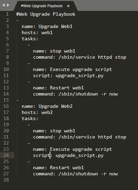The width and height of the screenshot is (138, 190).
Task: Click the left tab navigation arrow
Action: point(3,5)
